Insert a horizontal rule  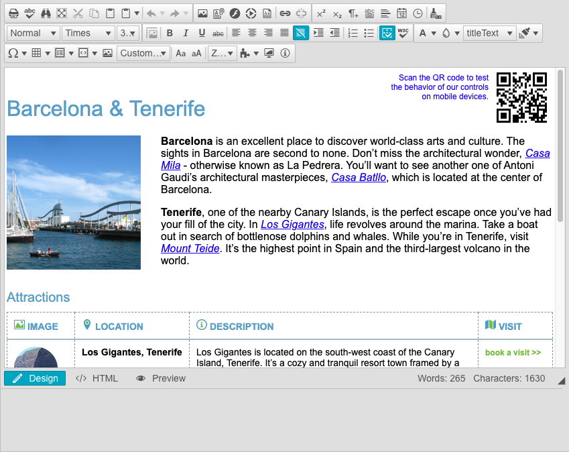point(385,14)
